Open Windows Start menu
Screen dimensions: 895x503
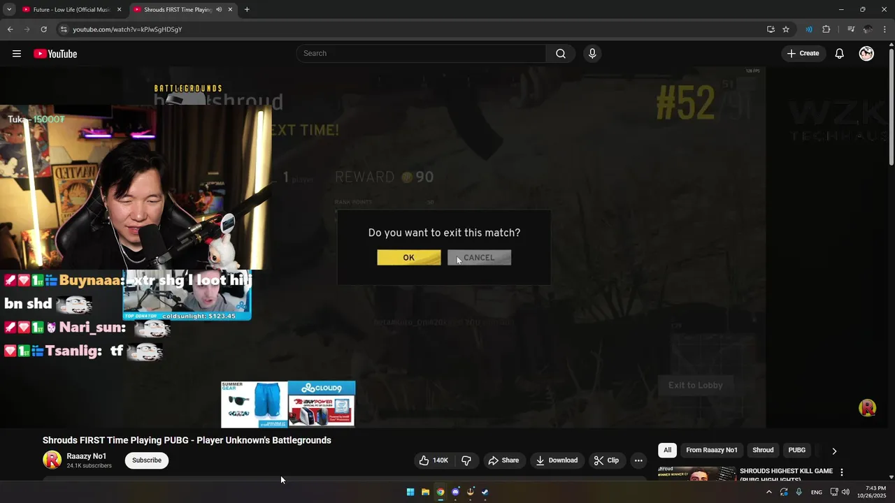tap(410, 492)
